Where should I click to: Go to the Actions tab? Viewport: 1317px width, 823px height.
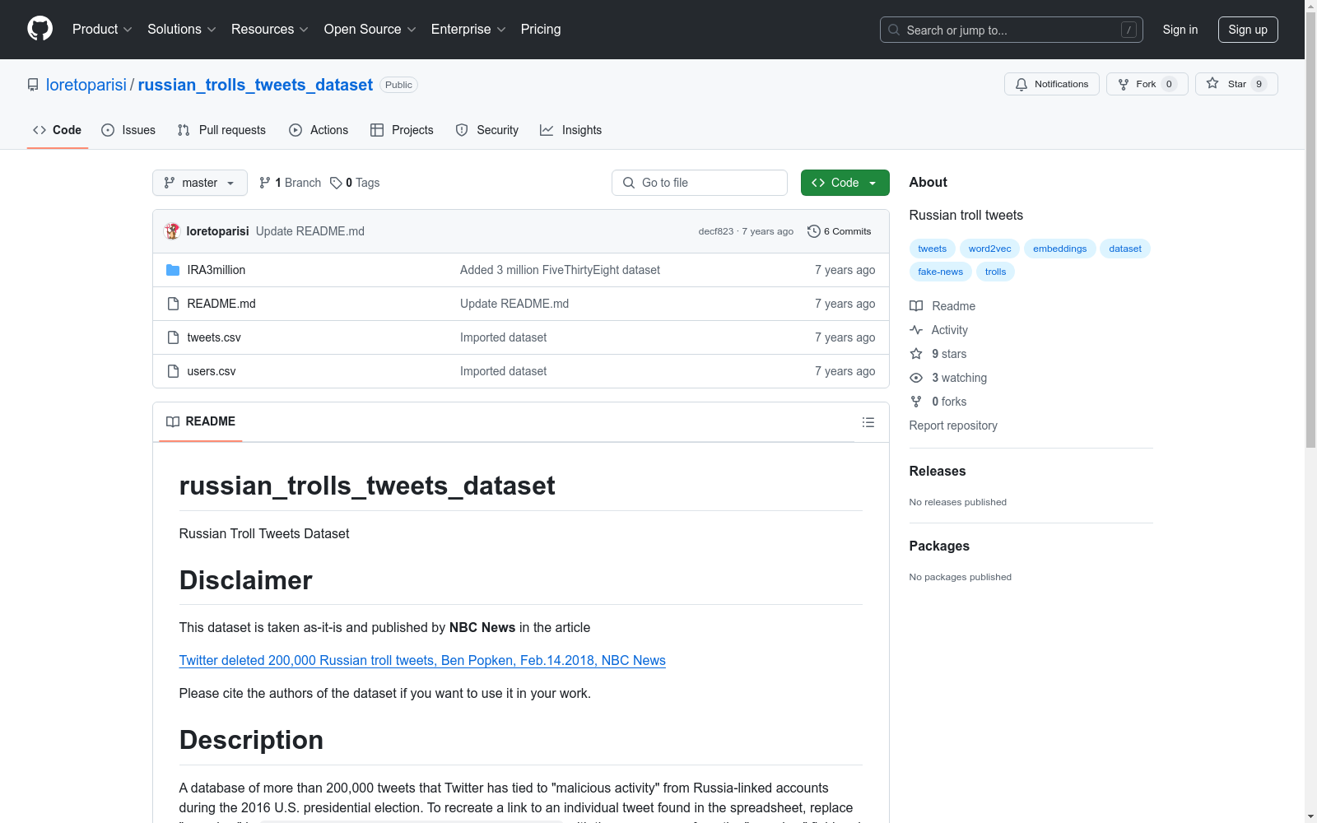[x=319, y=130]
